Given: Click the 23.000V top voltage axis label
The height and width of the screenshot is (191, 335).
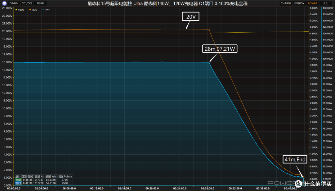Looking at the screenshot, I should click(7, 8).
